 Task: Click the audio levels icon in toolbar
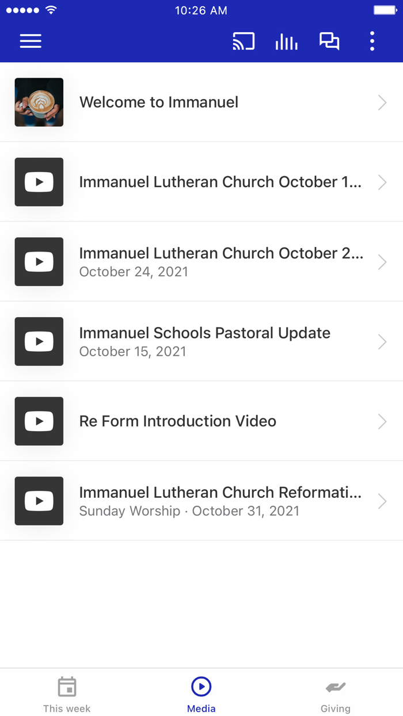pos(286,41)
